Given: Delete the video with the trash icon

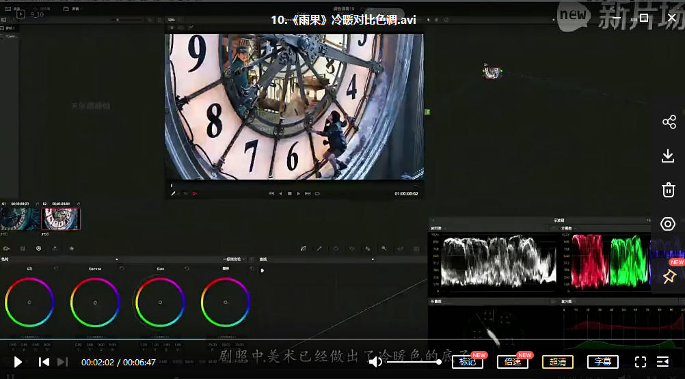Looking at the screenshot, I should (669, 190).
